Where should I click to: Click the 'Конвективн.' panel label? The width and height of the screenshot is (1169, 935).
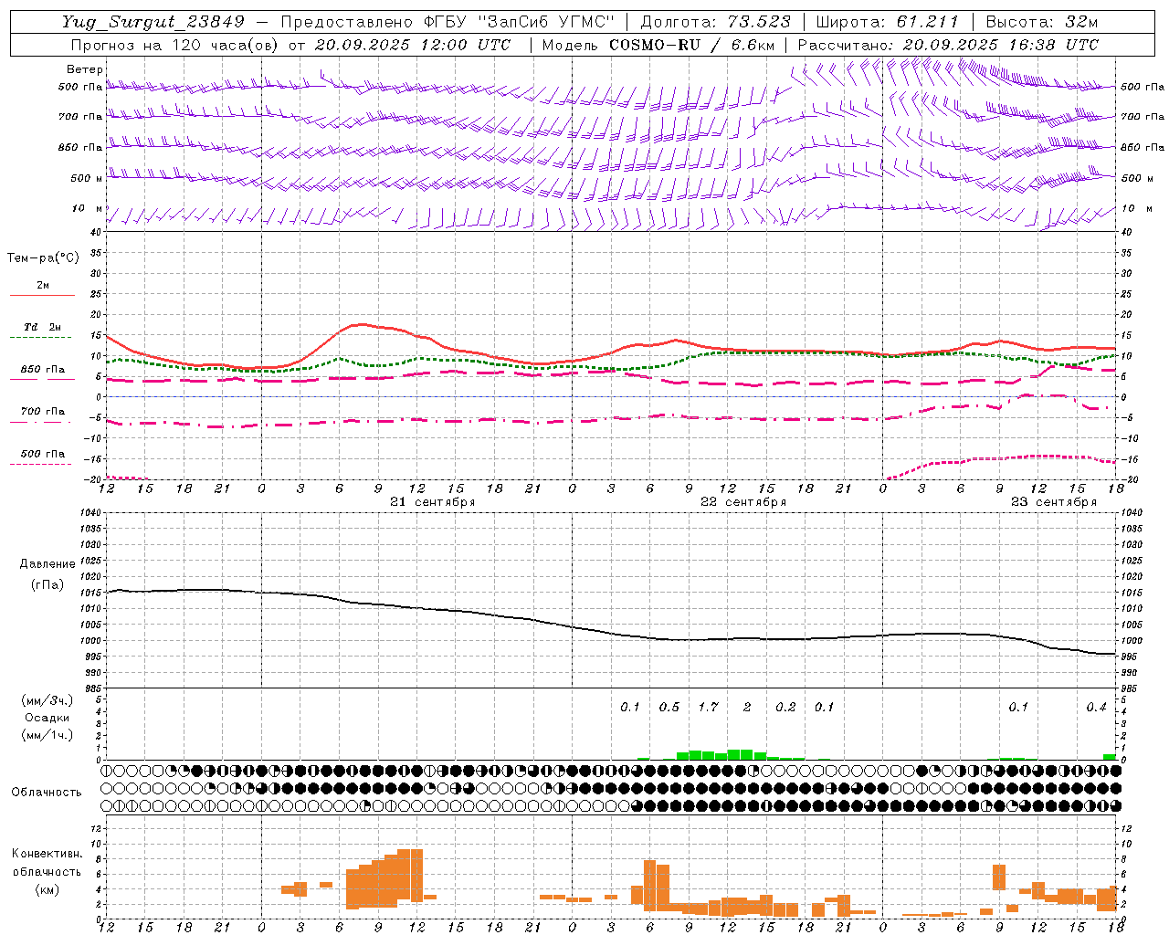[47, 854]
